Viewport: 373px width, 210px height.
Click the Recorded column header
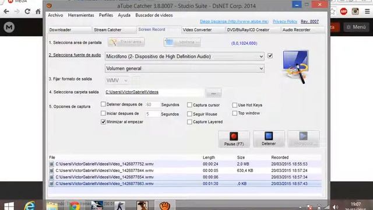[280, 157]
